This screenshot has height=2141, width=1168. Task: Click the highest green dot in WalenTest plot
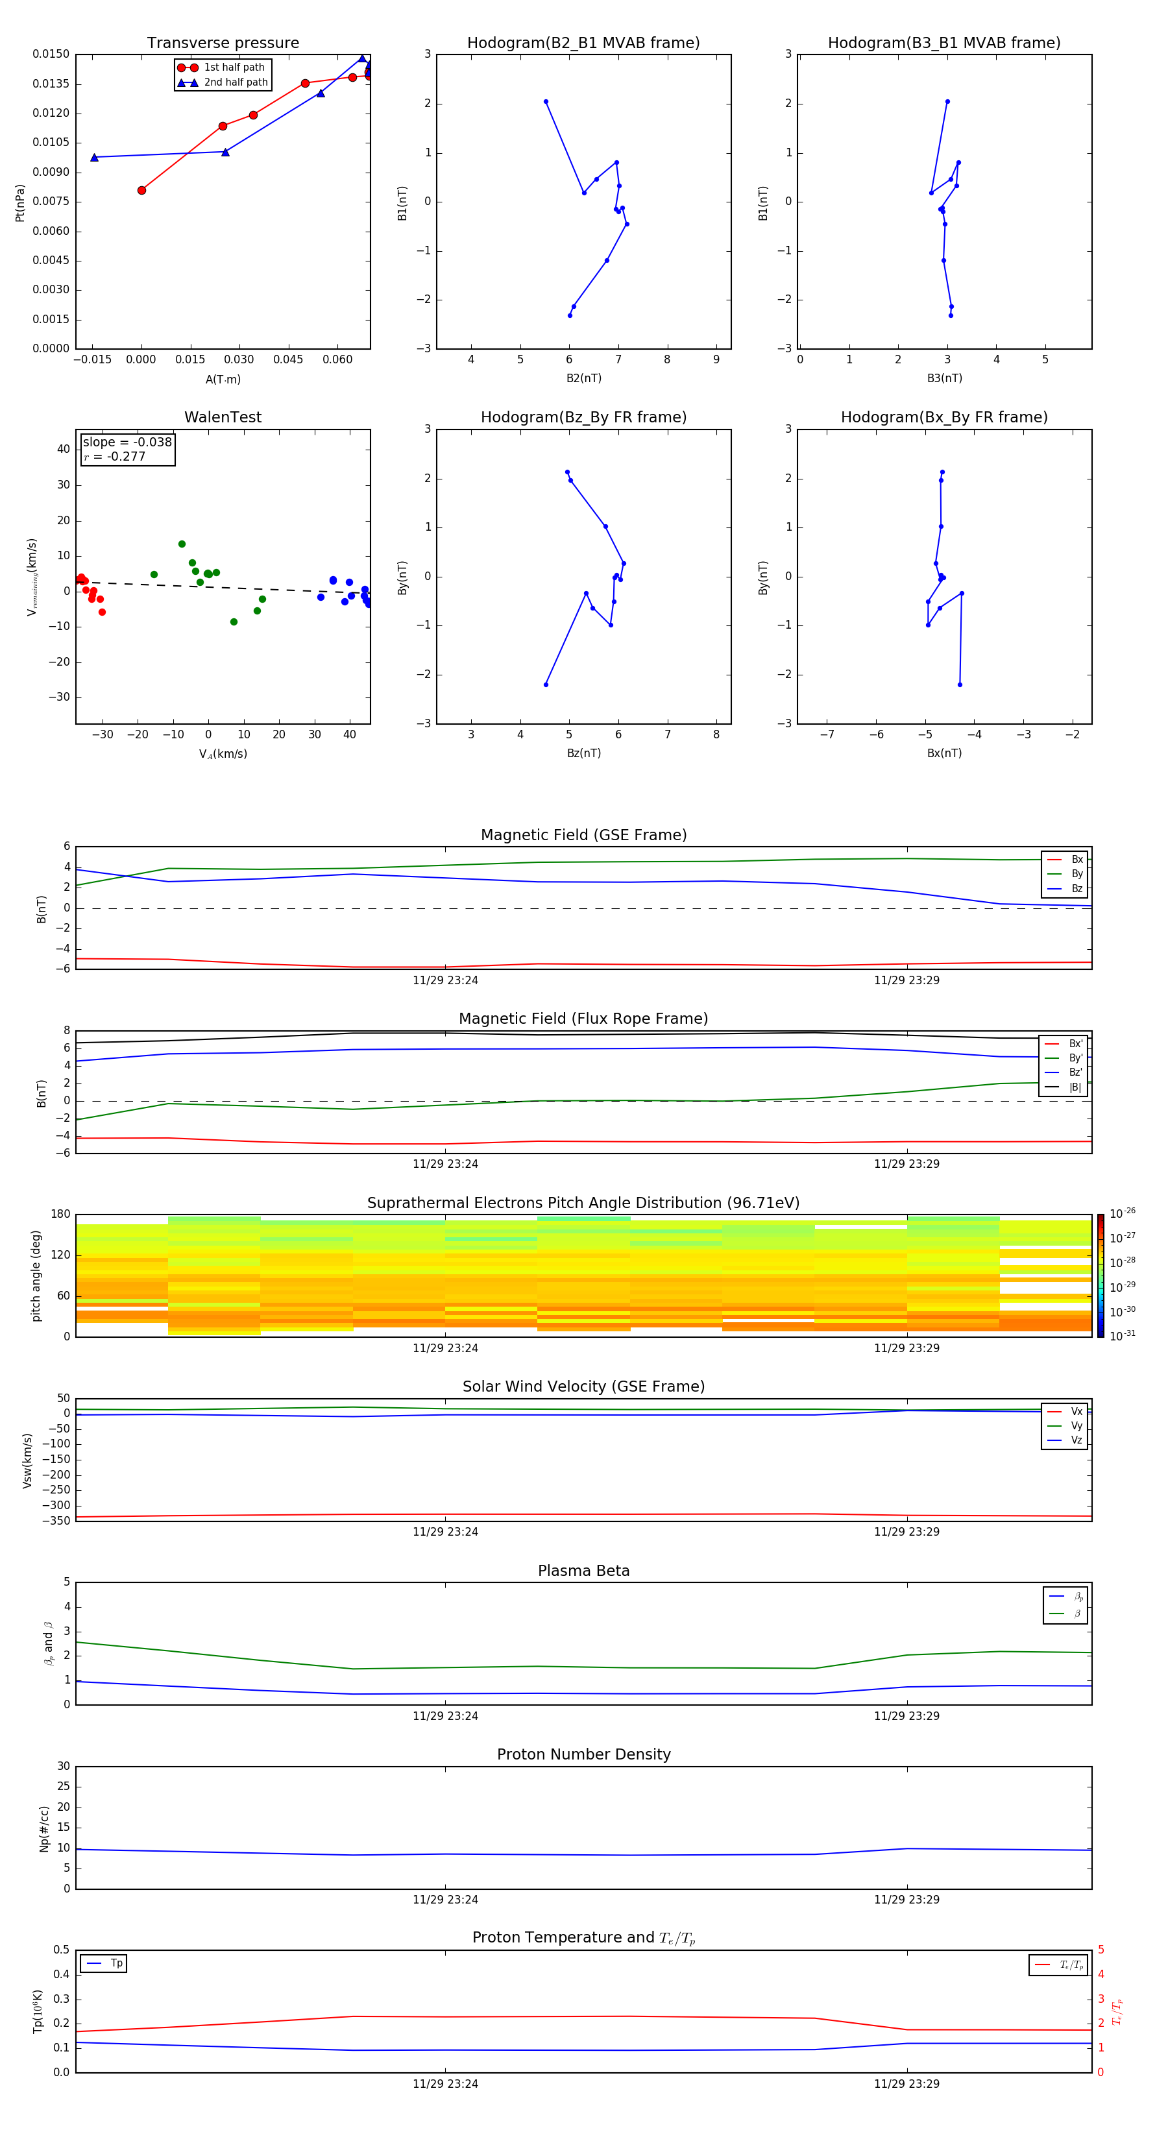click(x=181, y=544)
